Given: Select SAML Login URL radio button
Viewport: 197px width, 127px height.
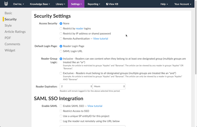Looking at the screenshot, I should (x=61, y=51).
